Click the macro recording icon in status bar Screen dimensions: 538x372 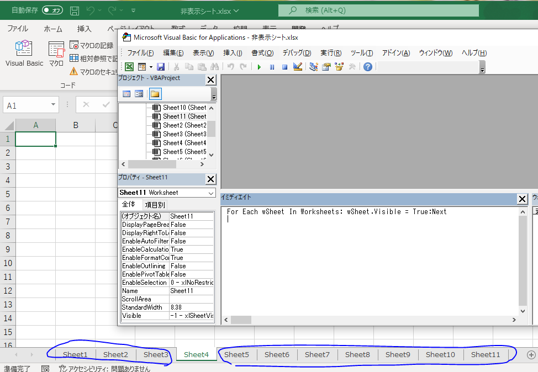coord(45,369)
